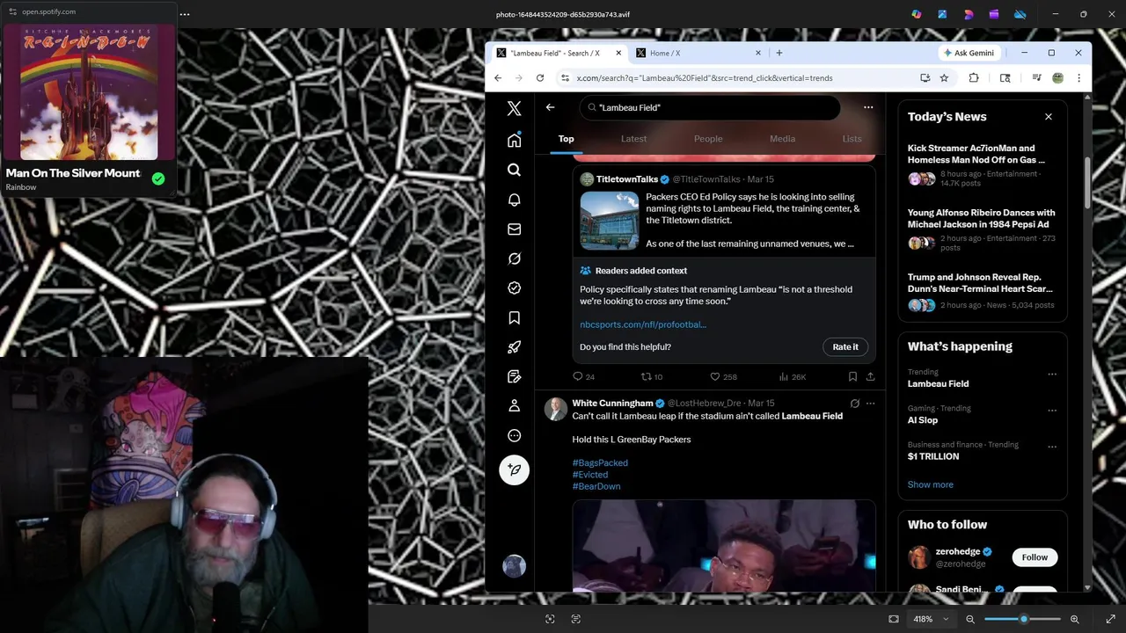1126x633 pixels.
Task: Bookmark the TitletownTalks quote post
Action: click(x=852, y=376)
